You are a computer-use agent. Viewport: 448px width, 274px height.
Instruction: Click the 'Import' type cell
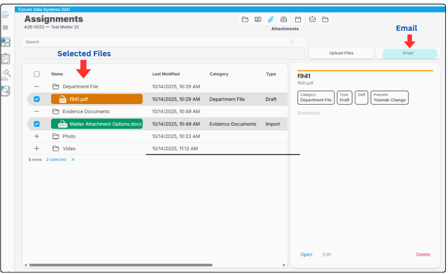pyautogui.click(x=272, y=124)
